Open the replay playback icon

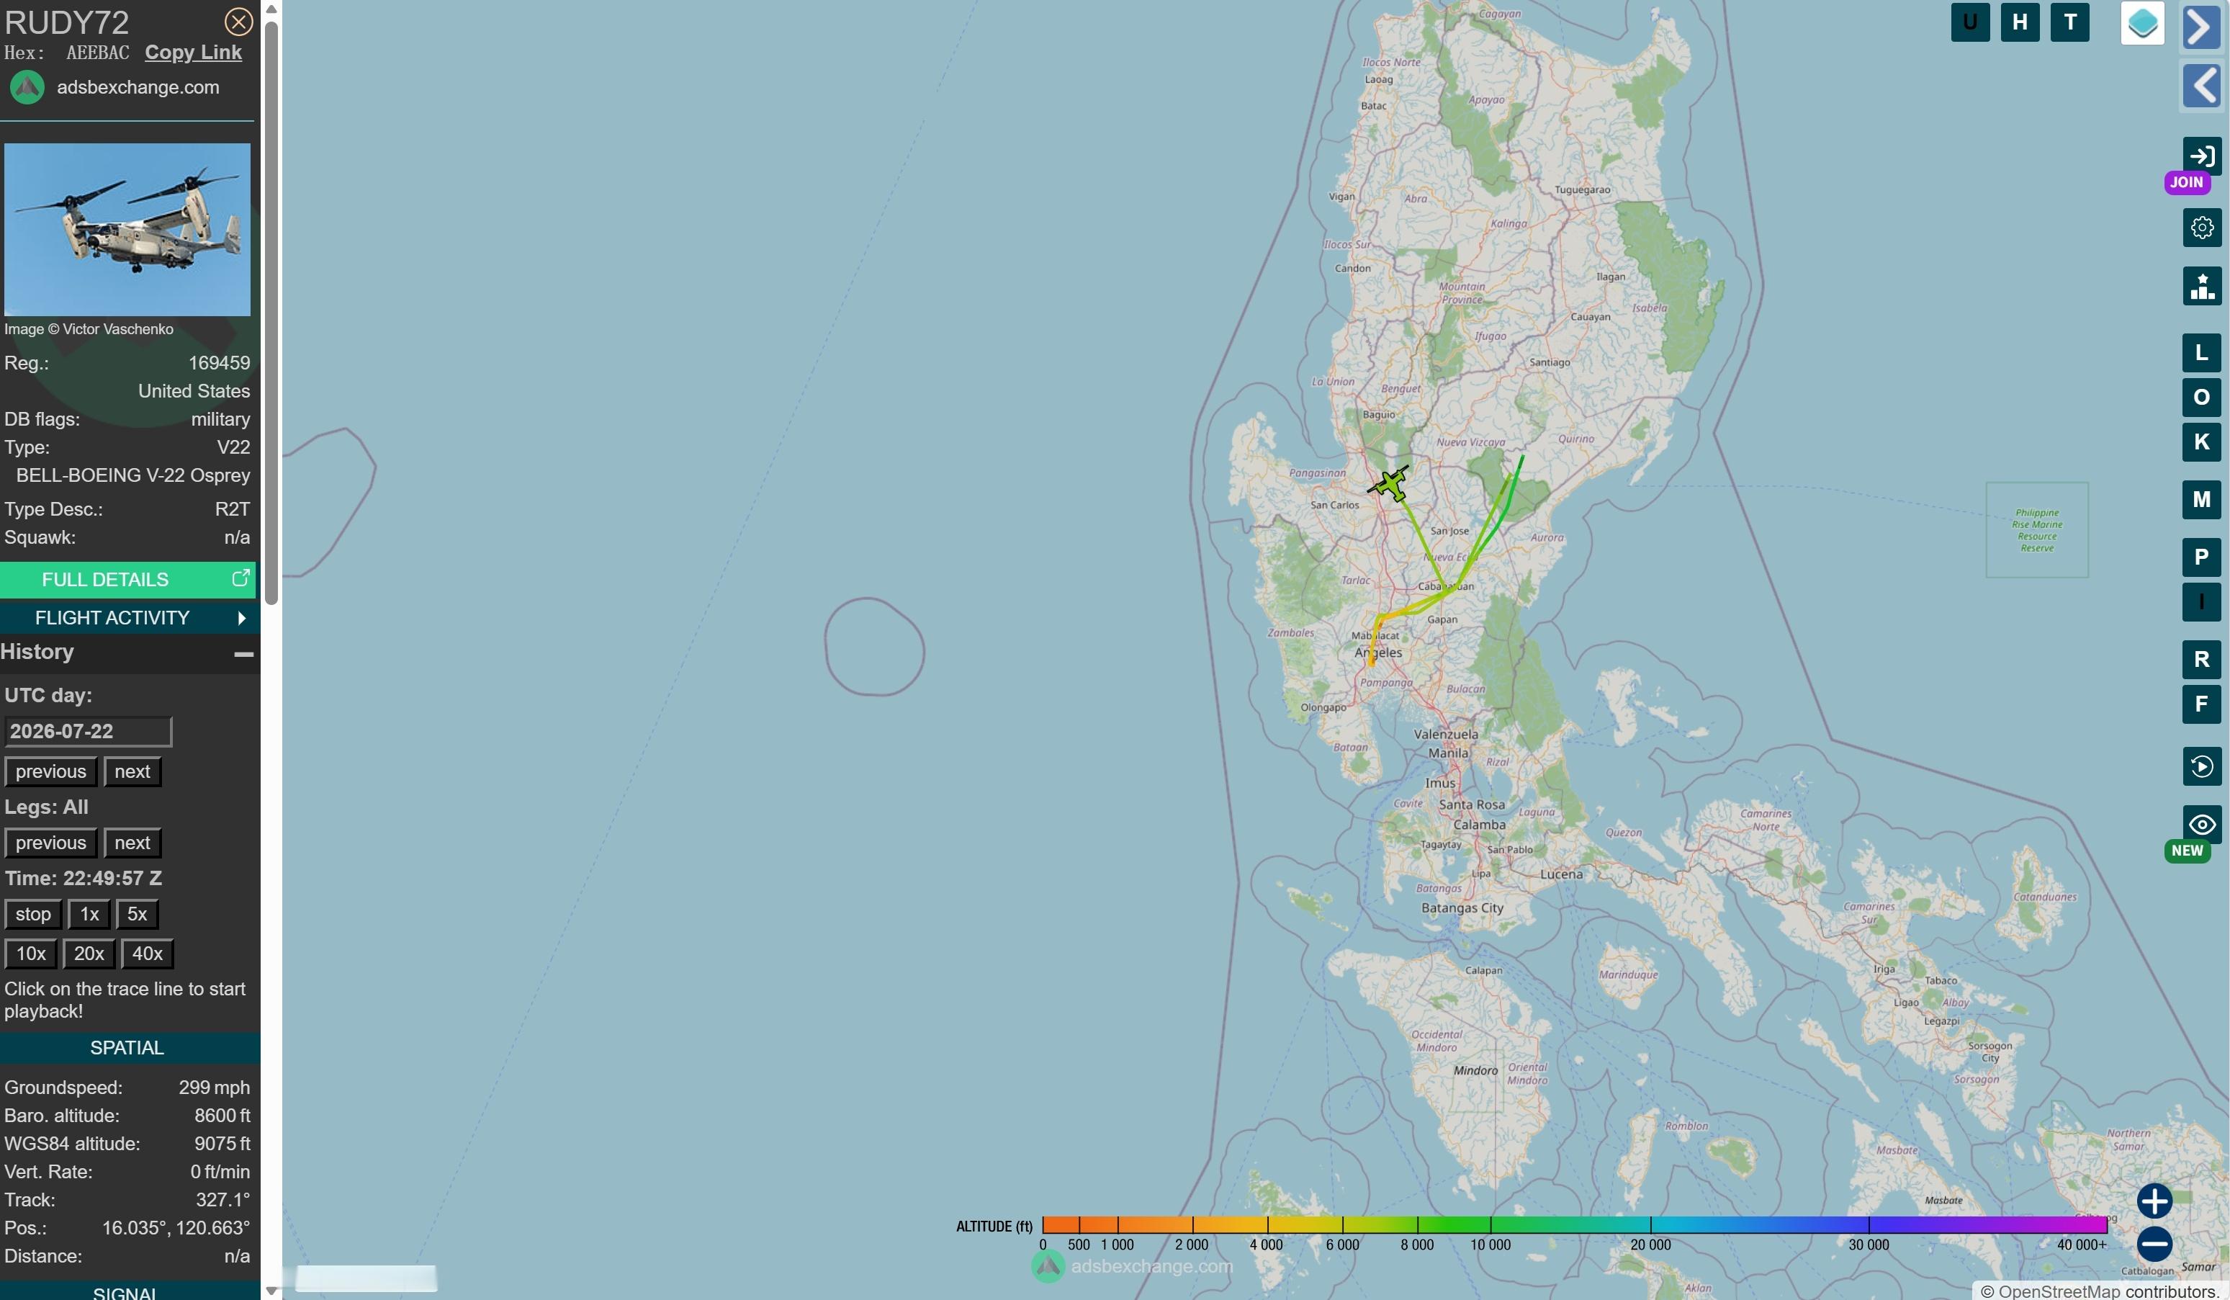coord(2202,766)
